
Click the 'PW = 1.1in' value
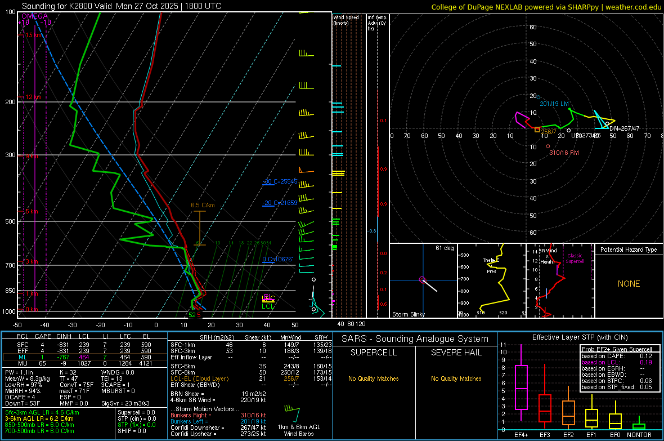tap(19, 372)
